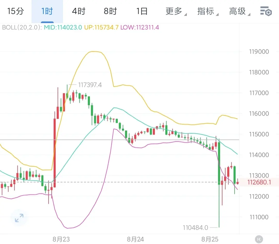Click the round K logo icon

259,239
